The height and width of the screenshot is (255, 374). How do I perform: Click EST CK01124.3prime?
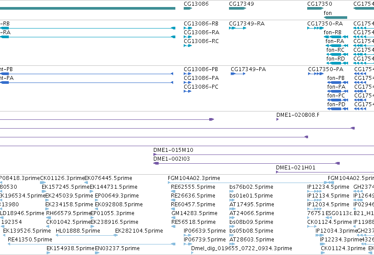pyautogui.click(x=343, y=248)
